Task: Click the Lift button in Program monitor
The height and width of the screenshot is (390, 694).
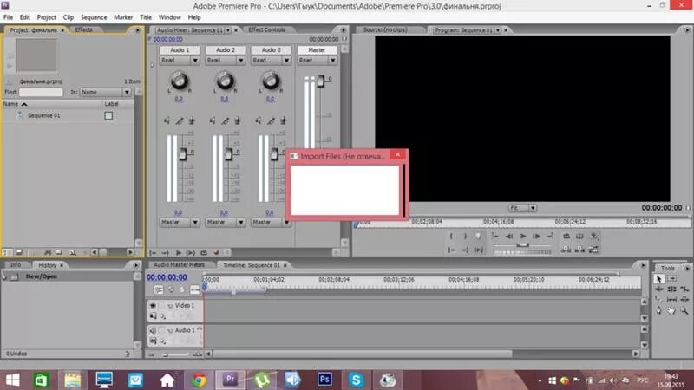Action: point(566,250)
